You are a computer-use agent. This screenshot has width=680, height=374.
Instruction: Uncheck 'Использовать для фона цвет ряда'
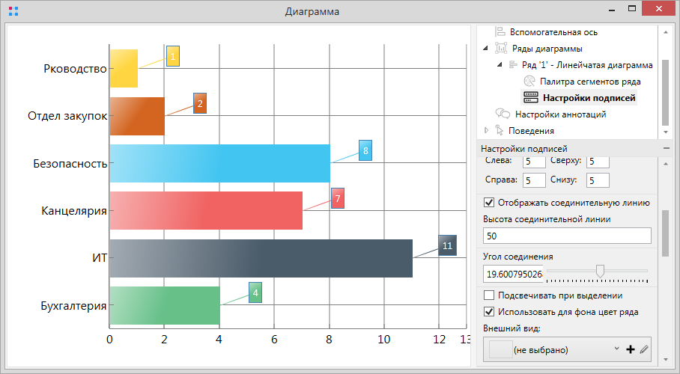pos(490,312)
